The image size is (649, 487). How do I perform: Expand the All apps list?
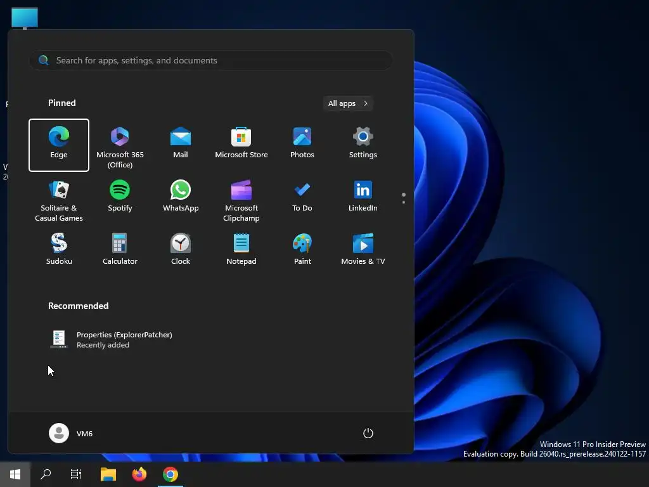[x=348, y=103]
